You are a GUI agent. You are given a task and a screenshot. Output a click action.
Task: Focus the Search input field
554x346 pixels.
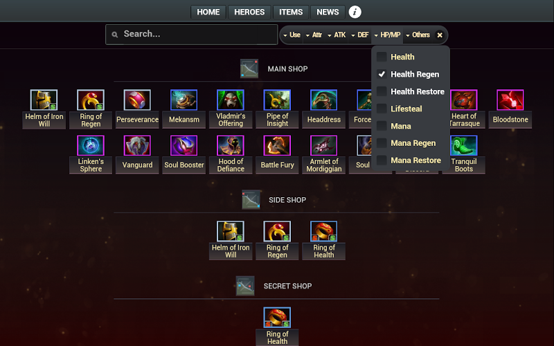click(x=192, y=34)
